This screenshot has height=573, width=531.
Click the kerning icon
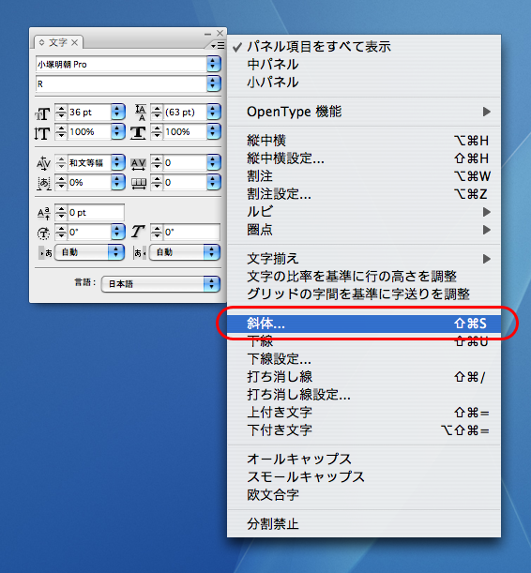coord(43,163)
